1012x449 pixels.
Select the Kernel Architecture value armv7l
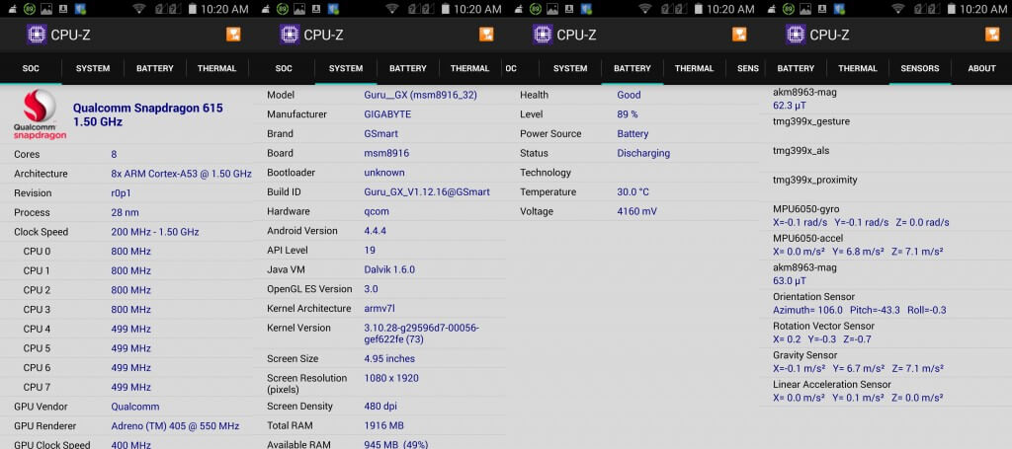(380, 309)
